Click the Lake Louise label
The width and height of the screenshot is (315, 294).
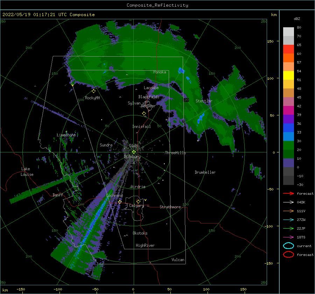(x=27, y=172)
